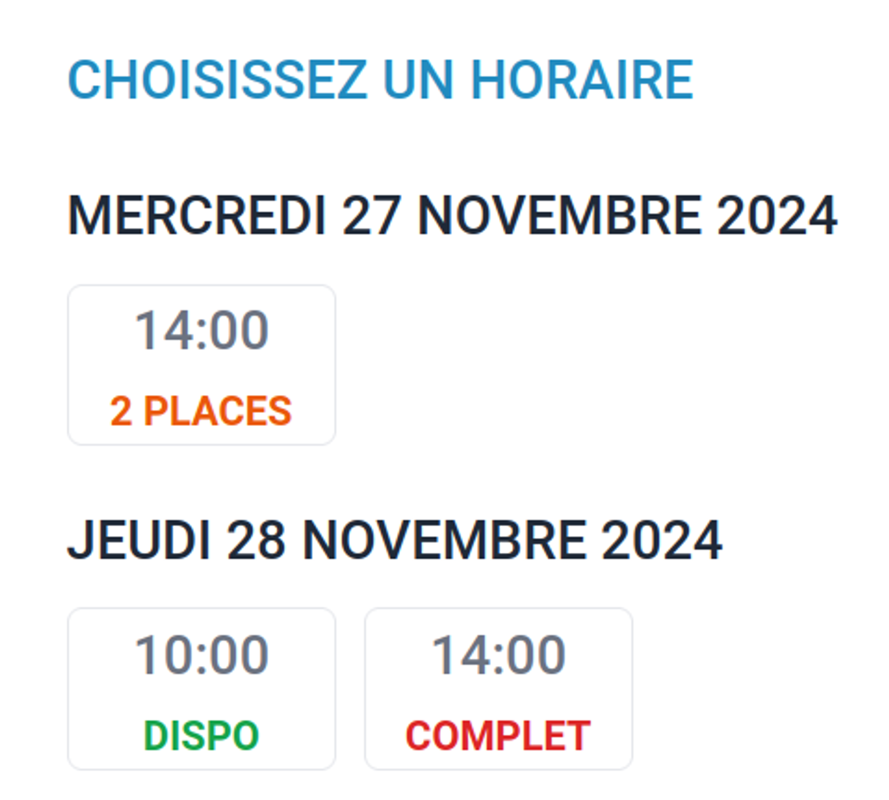
Task: Select the available Thursday morning timeslot
Action: [x=202, y=689]
